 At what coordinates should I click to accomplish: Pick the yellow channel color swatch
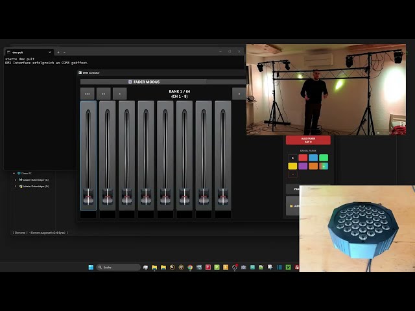[x=292, y=166]
